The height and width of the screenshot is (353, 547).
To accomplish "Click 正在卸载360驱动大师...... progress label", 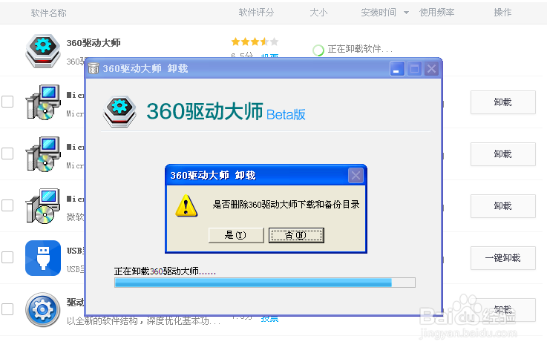I will coord(165,271).
